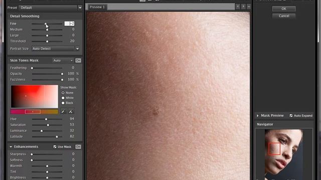Select Show Mask Black option

(x=63, y=103)
